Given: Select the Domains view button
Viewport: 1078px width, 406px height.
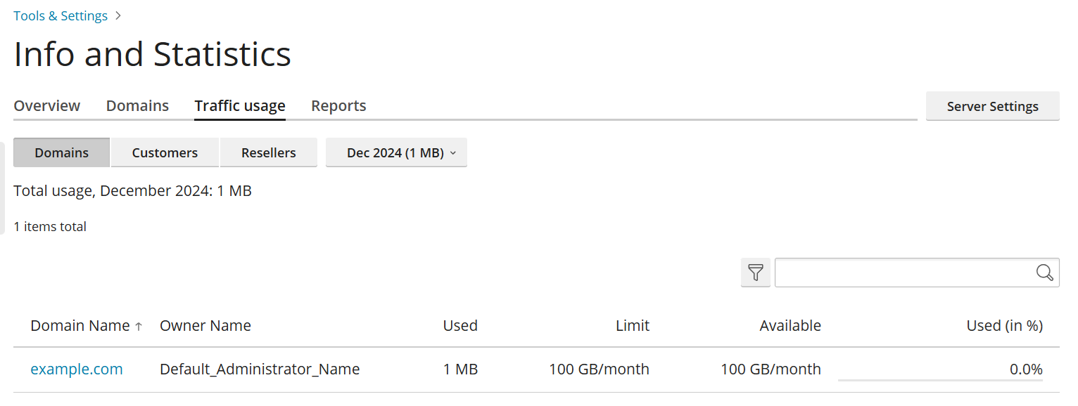Looking at the screenshot, I should coord(61,152).
